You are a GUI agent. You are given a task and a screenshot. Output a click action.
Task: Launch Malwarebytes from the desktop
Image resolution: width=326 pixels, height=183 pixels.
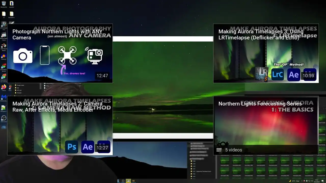coord(4,98)
